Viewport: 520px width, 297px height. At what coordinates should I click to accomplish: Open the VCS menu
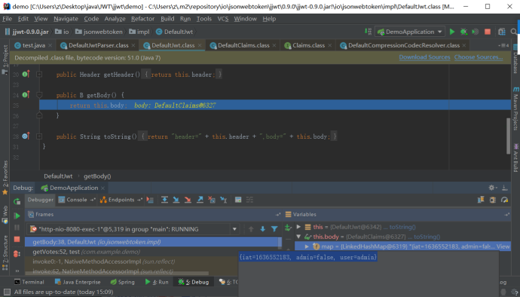click(223, 19)
